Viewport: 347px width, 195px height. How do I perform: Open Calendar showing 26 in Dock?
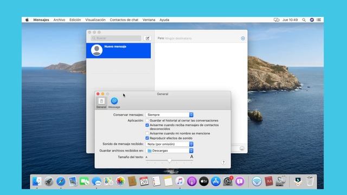144,181
